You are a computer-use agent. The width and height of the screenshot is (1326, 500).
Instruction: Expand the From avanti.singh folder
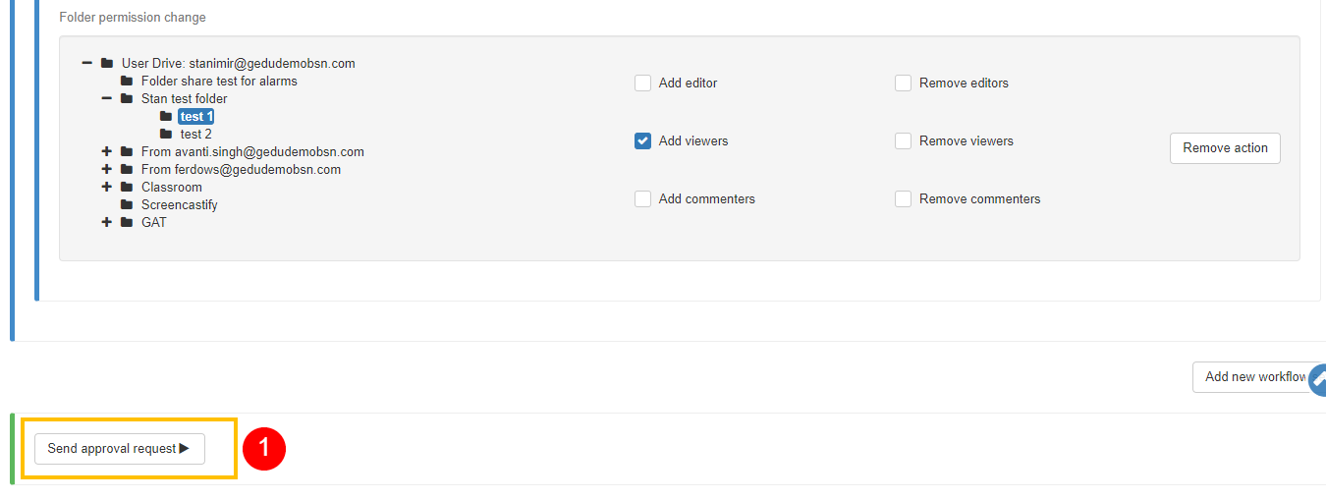click(x=107, y=152)
